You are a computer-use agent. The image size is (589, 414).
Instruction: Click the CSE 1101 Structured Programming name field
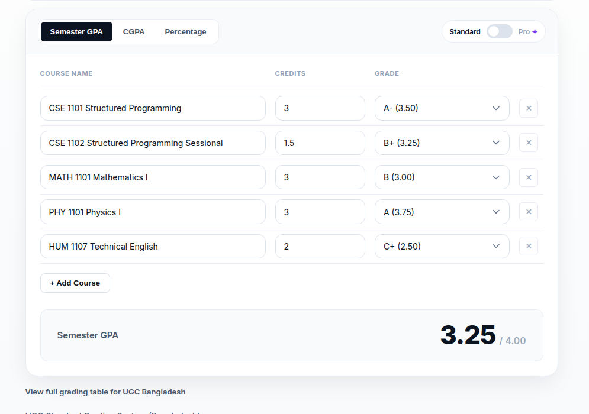click(153, 108)
